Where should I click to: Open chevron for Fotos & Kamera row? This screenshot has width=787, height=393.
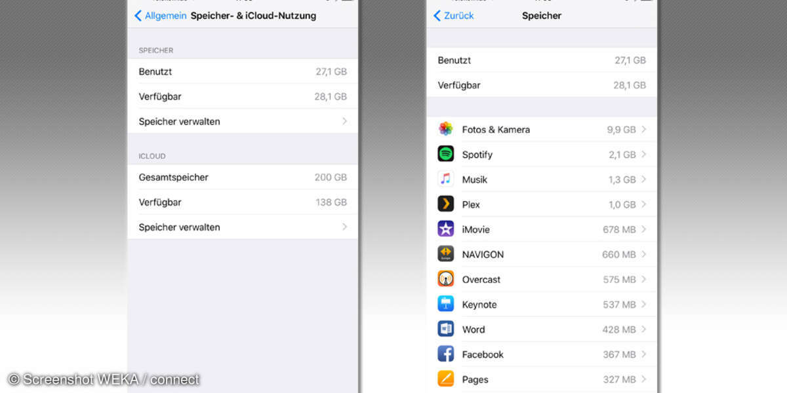point(644,130)
